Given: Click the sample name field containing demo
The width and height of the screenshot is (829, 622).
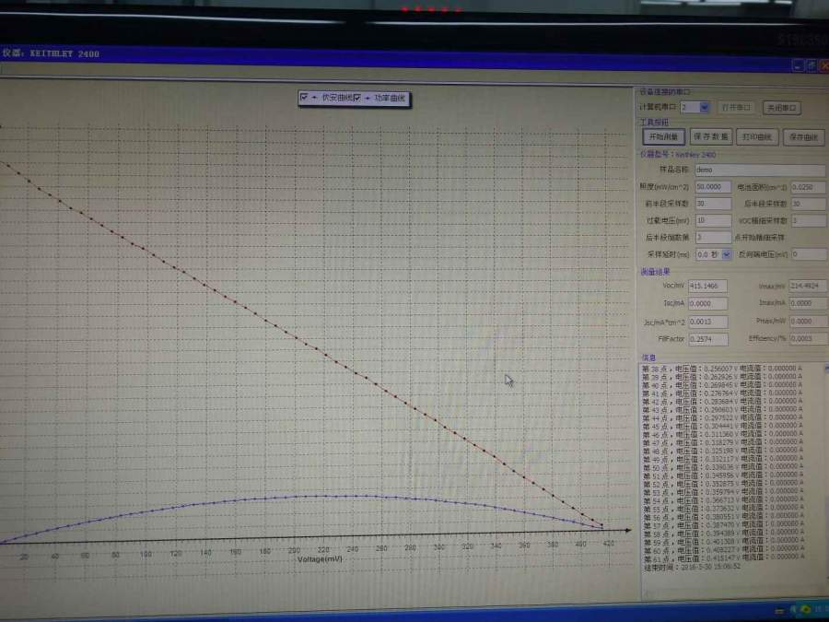Looking at the screenshot, I should click(x=760, y=170).
